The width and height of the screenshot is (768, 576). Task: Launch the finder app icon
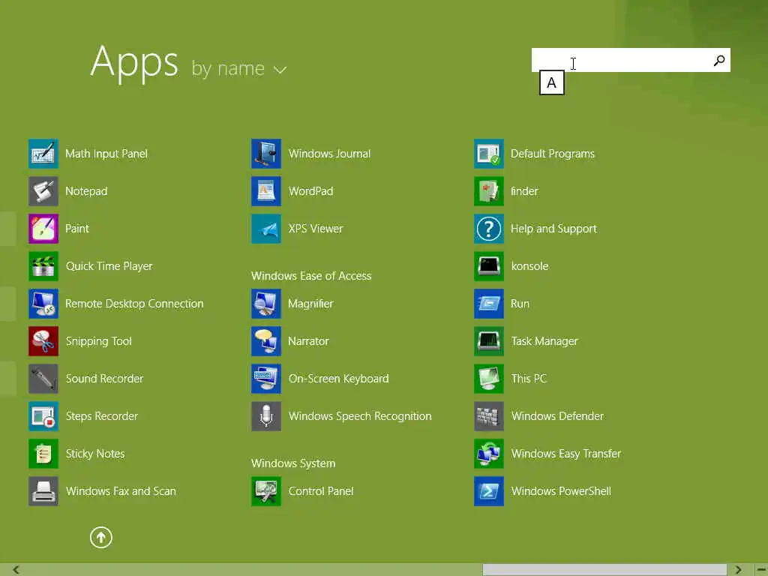tap(489, 191)
